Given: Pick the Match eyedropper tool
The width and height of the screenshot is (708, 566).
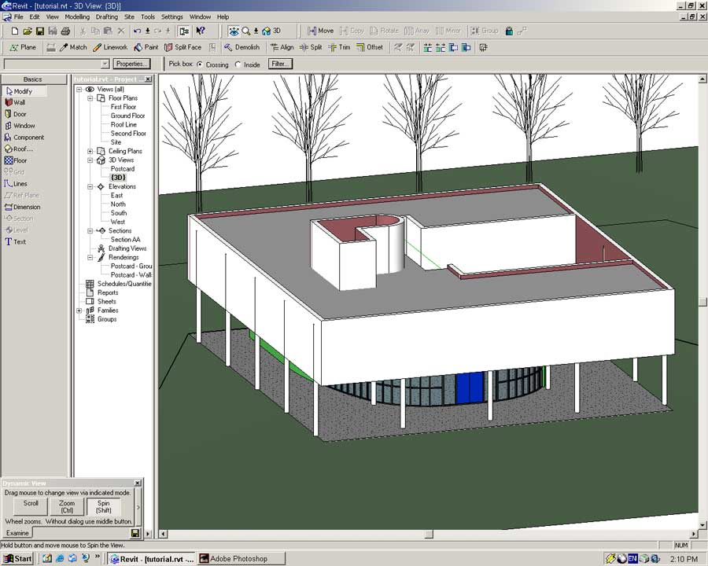Looking at the screenshot, I should click(74, 47).
